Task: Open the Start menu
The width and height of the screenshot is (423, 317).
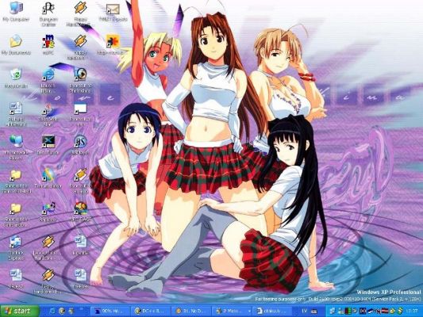Action: (x=19, y=311)
